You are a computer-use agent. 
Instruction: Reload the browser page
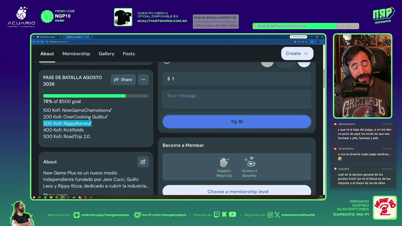[42, 42]
